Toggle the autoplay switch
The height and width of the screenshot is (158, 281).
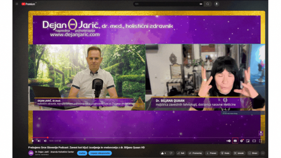pyautogui.click(x=229, y=141)
